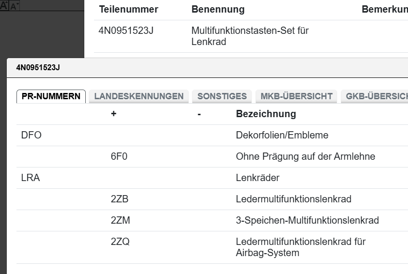Click the Teilenummer column header

coord(128,10)
